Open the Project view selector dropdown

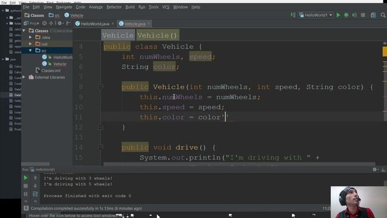31,24
